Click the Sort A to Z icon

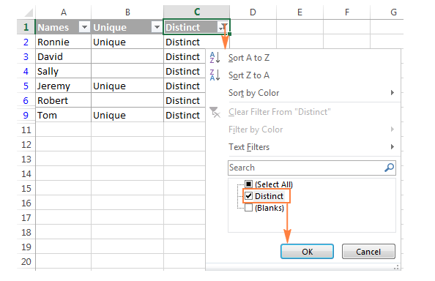pos(215,58)
